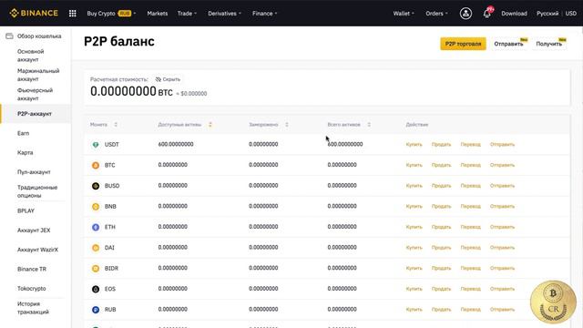Image resolution: width=583 pixels, height=328 pixels.
Task: Click Перевод in the BNB row
Action: [x=470, y=207]
